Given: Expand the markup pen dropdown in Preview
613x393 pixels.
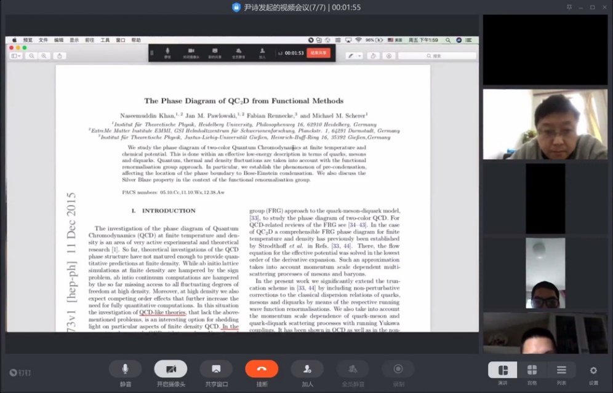Looking at the screenshot, I should [x=359, y=56].
